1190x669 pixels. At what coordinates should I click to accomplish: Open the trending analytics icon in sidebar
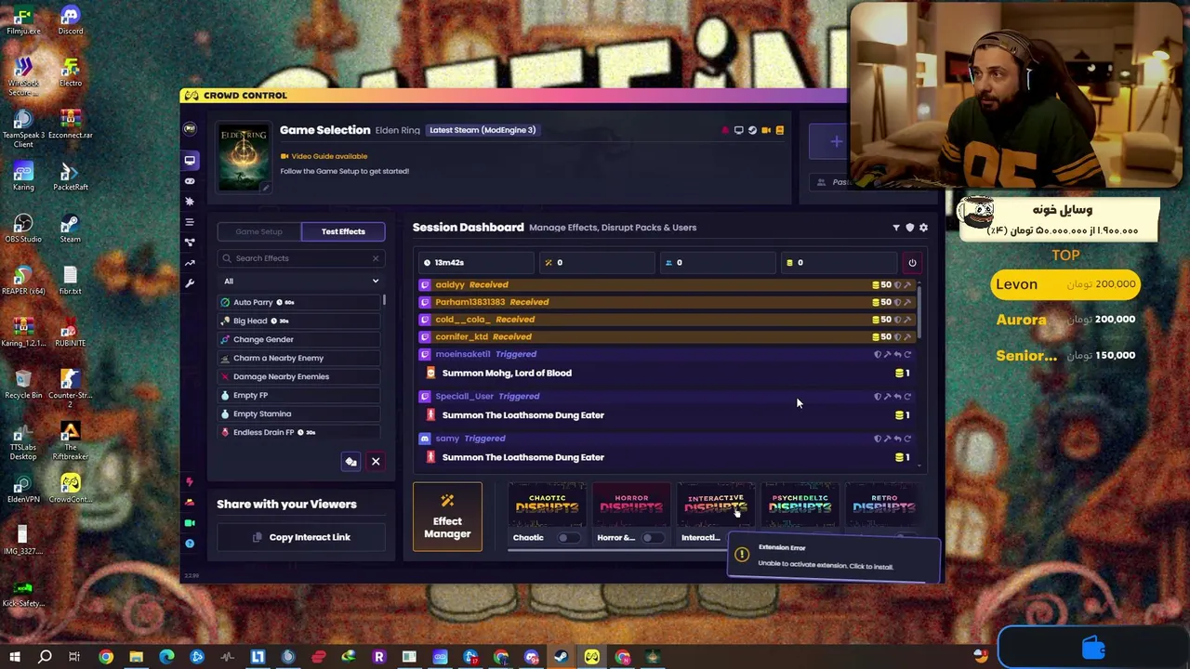[190, 263]
